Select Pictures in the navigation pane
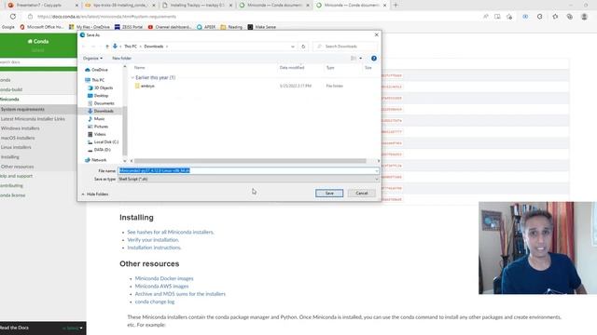 (x=98, y=127)
